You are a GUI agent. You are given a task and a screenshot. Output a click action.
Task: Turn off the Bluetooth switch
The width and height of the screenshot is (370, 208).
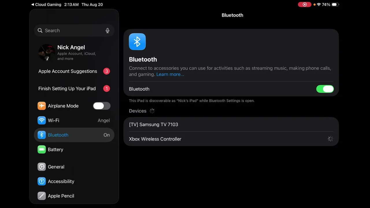pyautogui.click(x=325, y=89)
